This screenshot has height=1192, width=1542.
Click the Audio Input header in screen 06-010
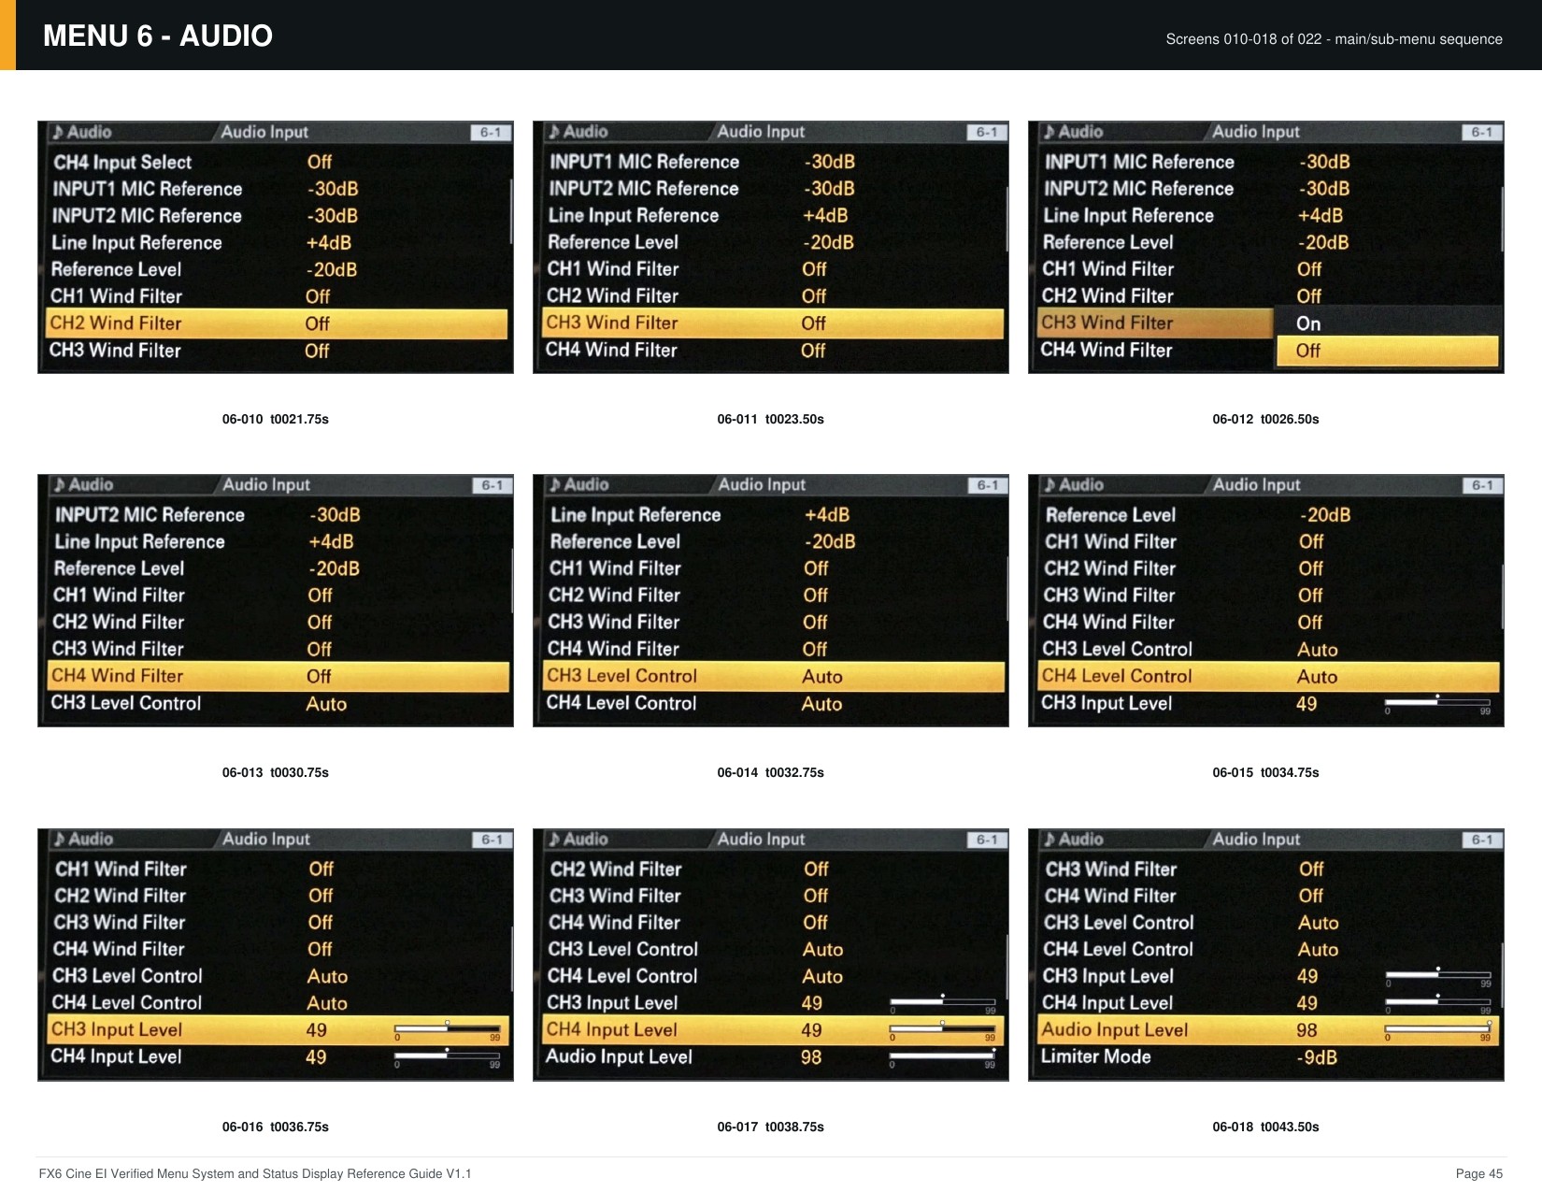264,133
